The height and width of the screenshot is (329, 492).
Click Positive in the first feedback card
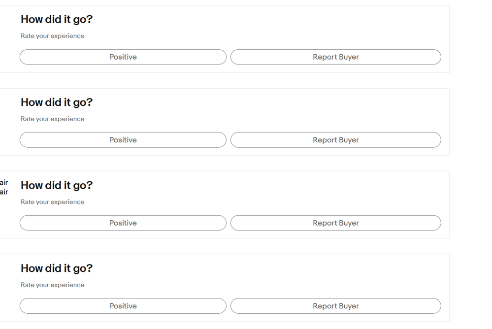pos(123,57)
